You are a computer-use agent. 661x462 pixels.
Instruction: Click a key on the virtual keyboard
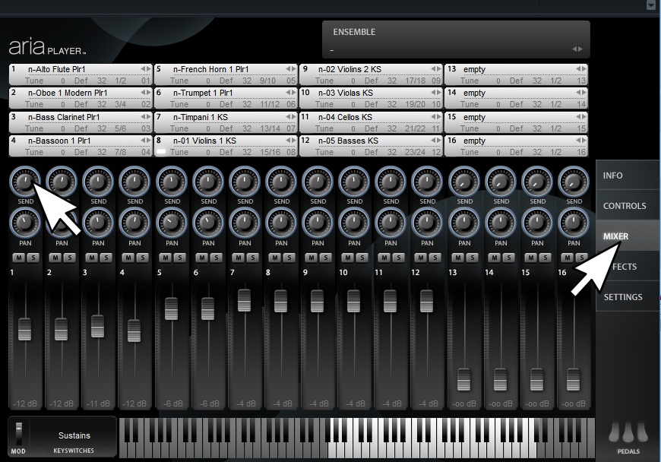click(x=356, y=438)
